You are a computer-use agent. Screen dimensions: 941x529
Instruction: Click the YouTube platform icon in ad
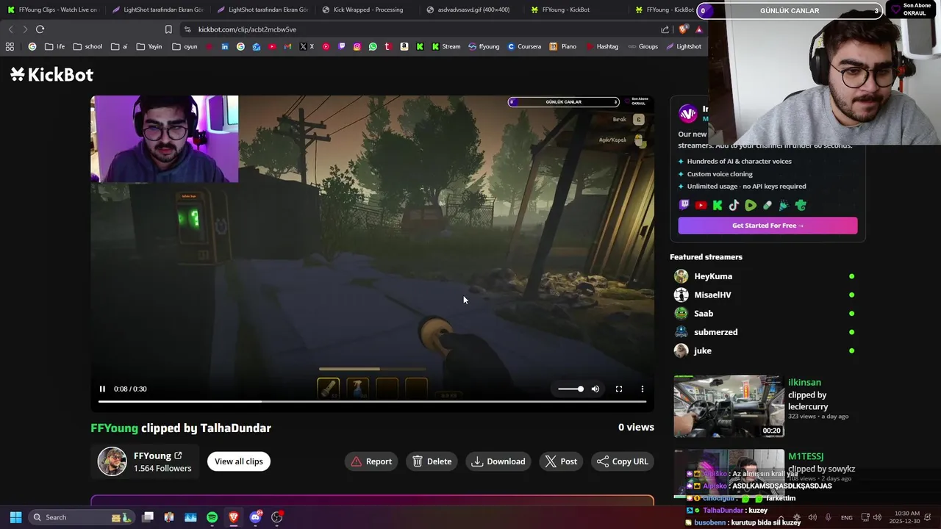701,206
